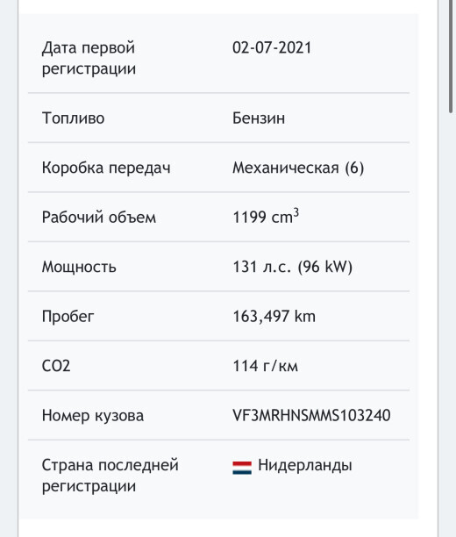The height and width of the screenshot is (537, 456).
Task: Click the 'Номер кузова' label
Action: [x=93, y=416]
